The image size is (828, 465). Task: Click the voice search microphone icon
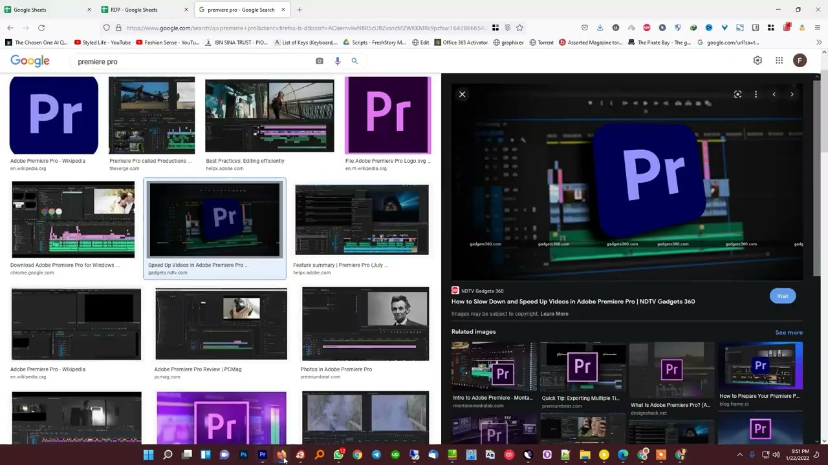[x=337, y=61]
